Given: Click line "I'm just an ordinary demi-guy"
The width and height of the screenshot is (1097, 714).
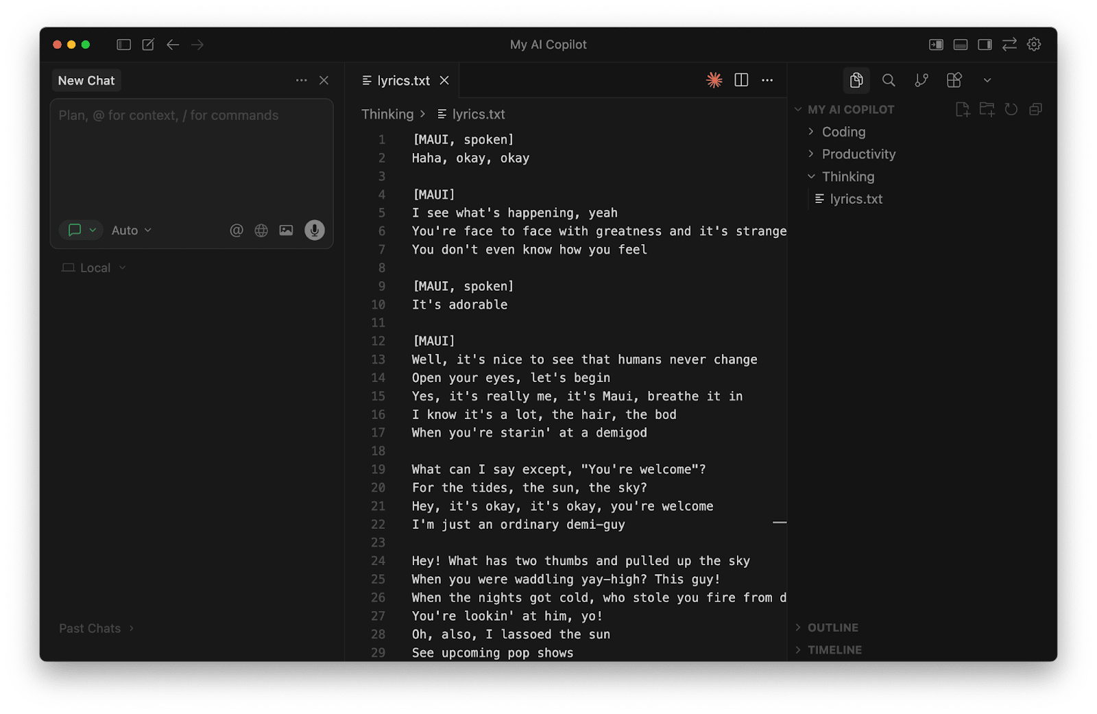Looking at the screenshot, I should 518,524.
